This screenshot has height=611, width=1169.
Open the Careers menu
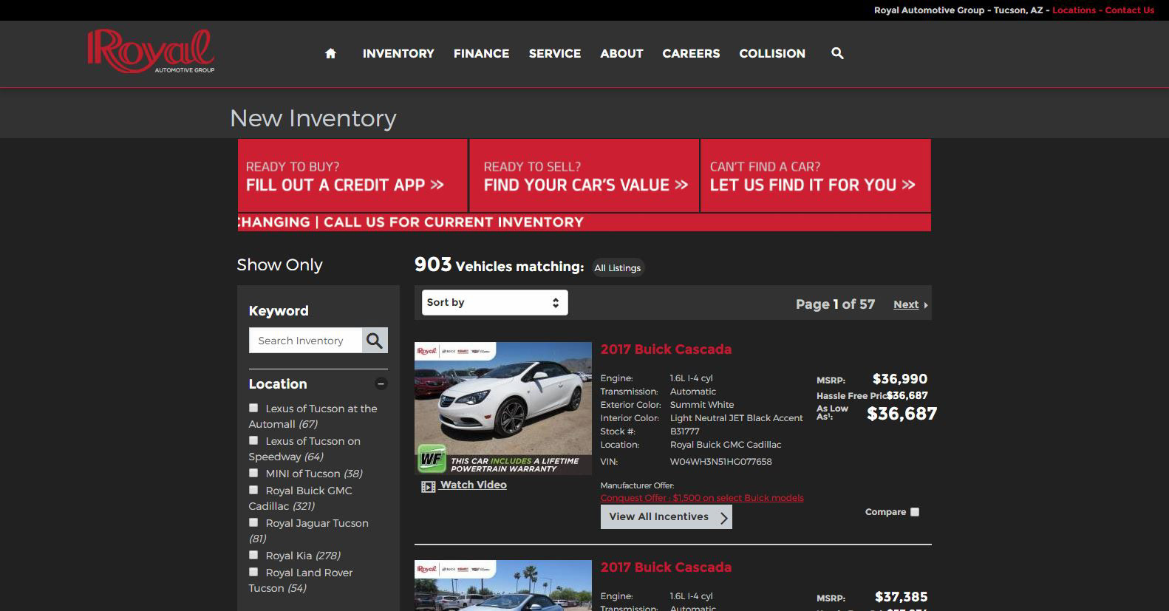[x=691, y=53]
